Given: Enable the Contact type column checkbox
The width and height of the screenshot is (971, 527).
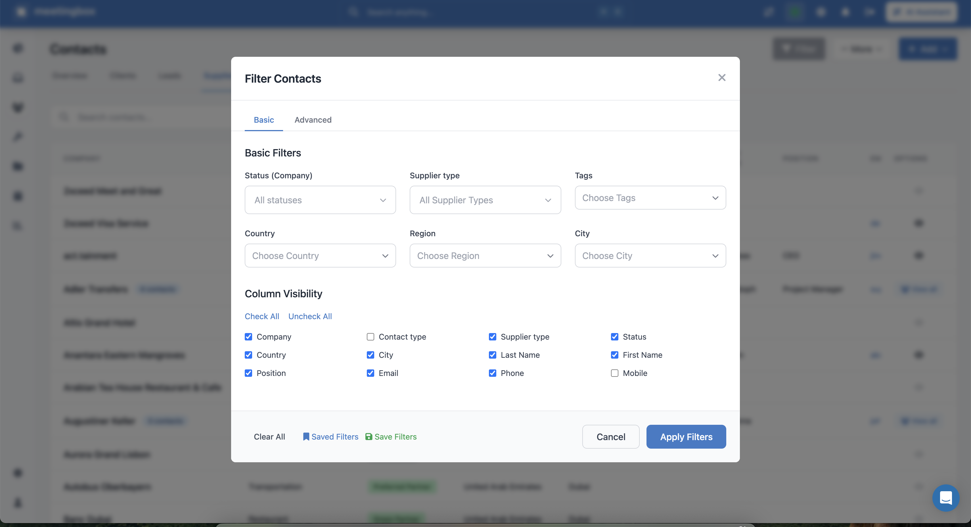Looking at the screenshot, I should click(371, 337).
